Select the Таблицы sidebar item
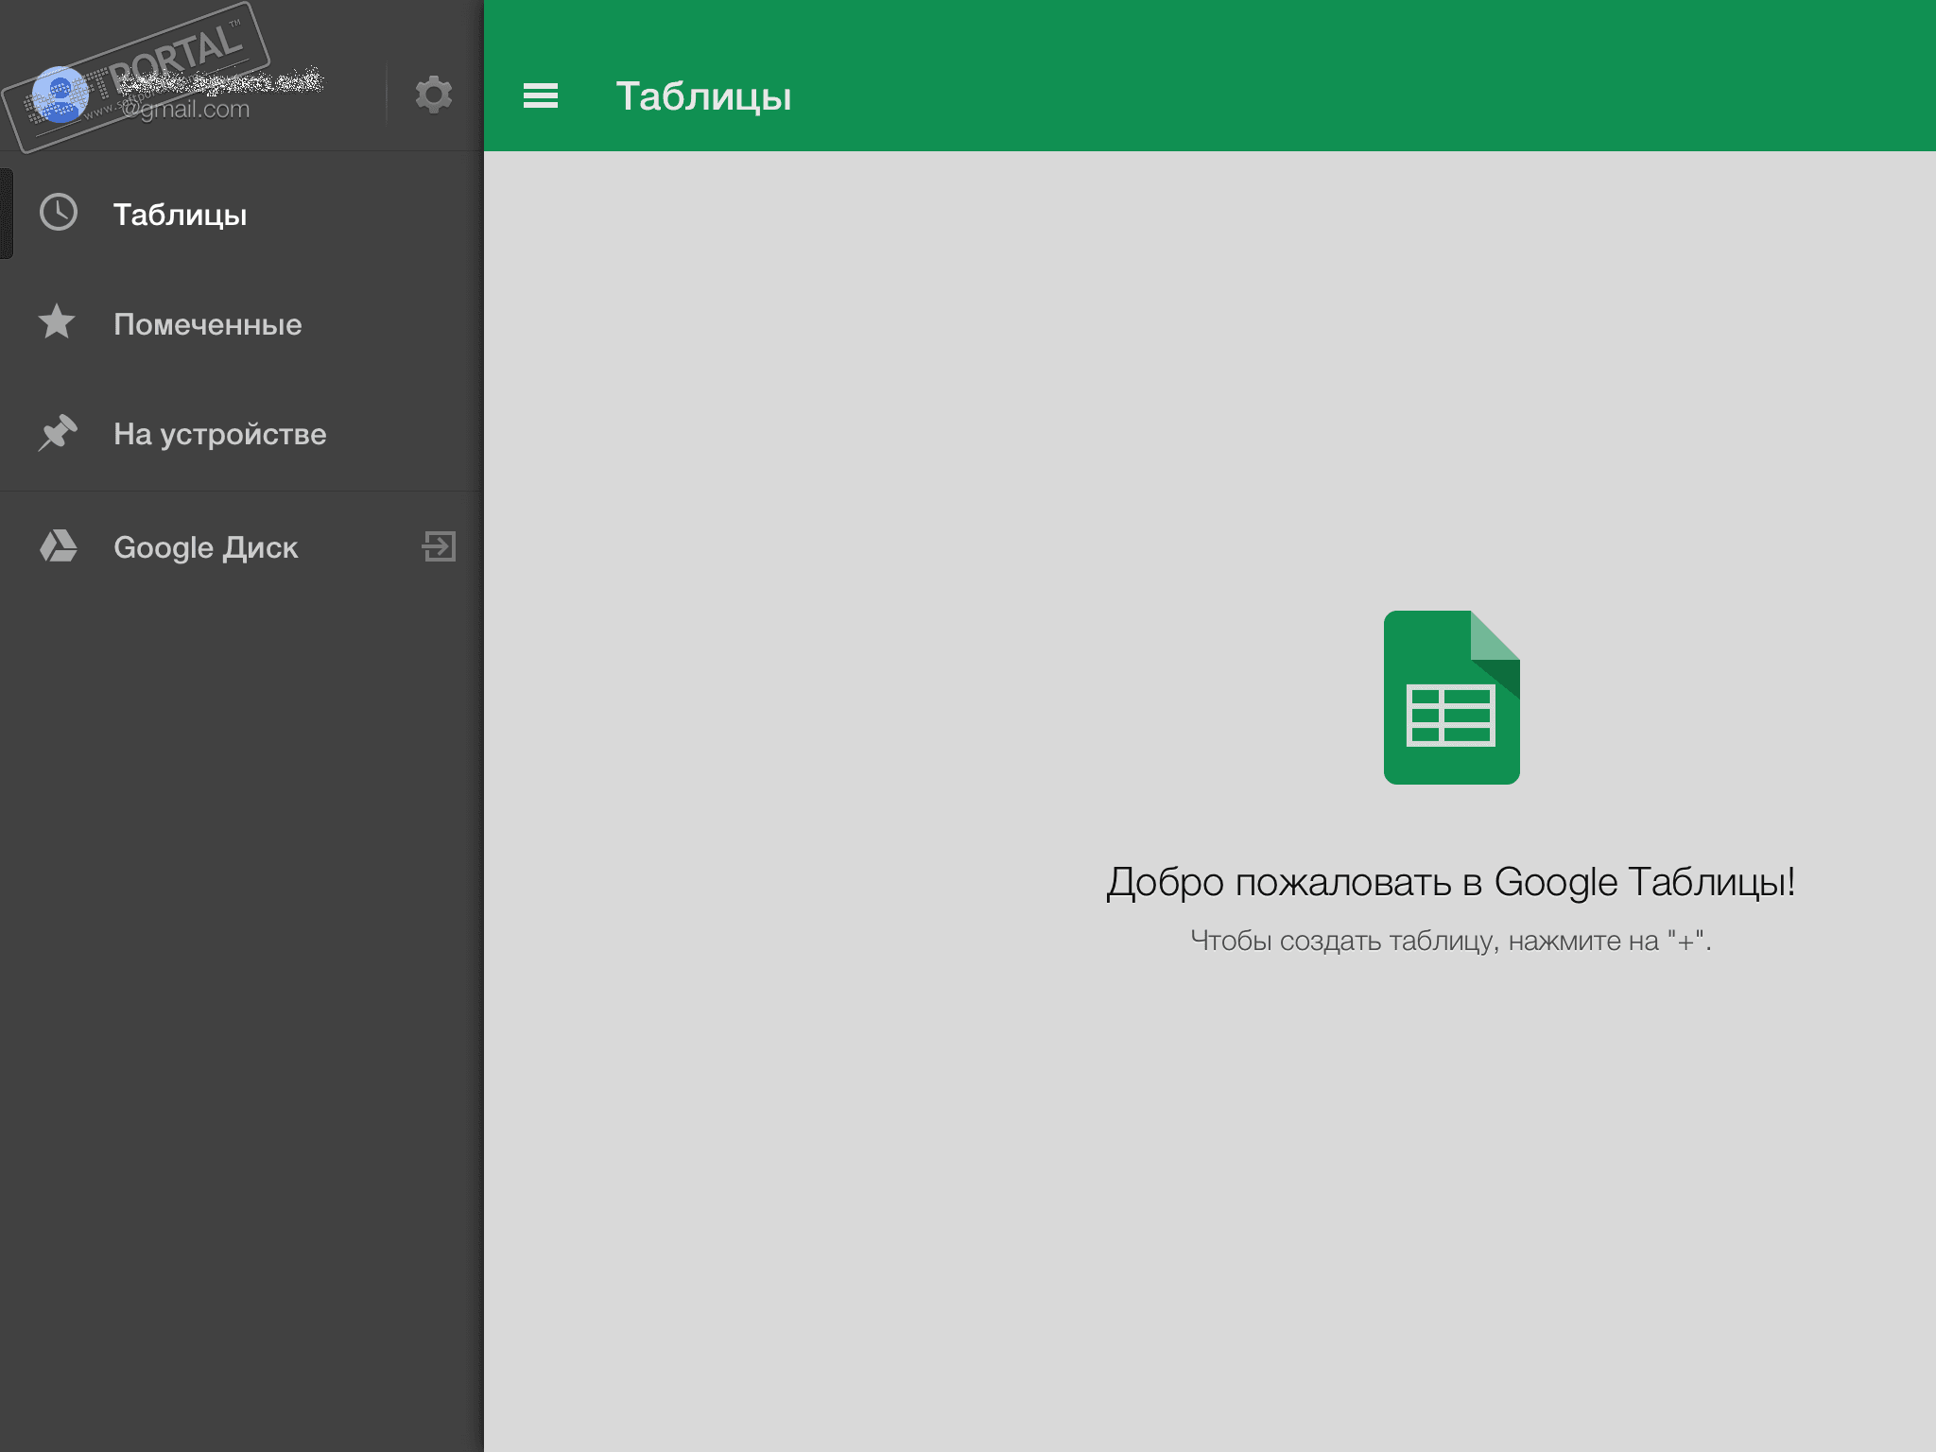The height and width of the screenshot is (1452, 1936). 180,215
